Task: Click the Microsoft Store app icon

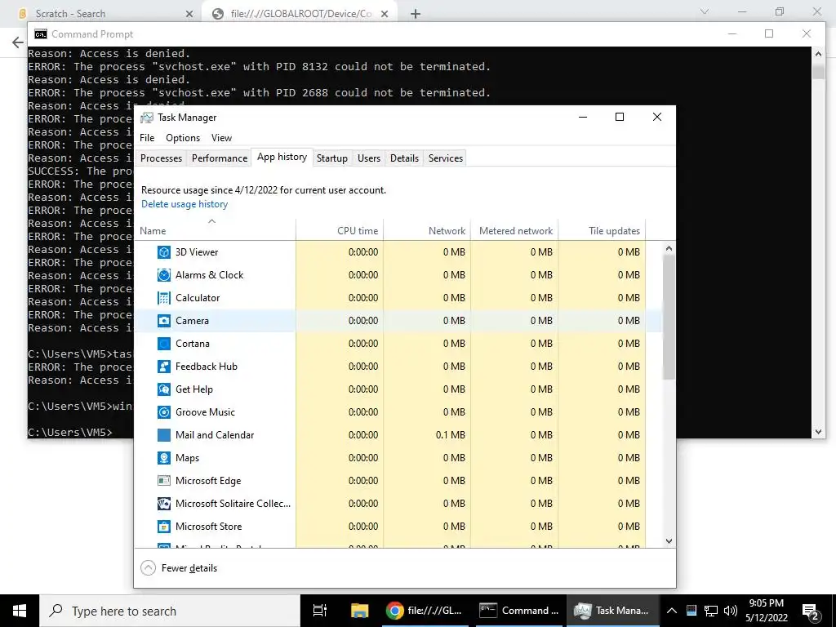Action: click(163, 527)
